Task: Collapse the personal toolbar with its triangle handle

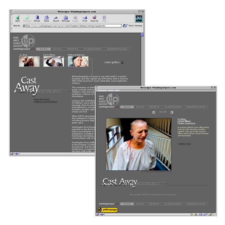Action: [x=12, y=29]
